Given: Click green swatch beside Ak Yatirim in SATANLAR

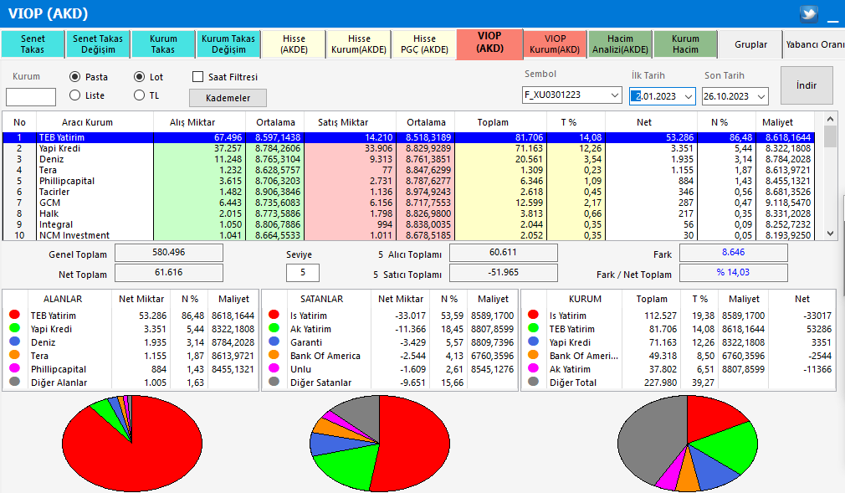Looking at the screenshot, I should [274, 328].
